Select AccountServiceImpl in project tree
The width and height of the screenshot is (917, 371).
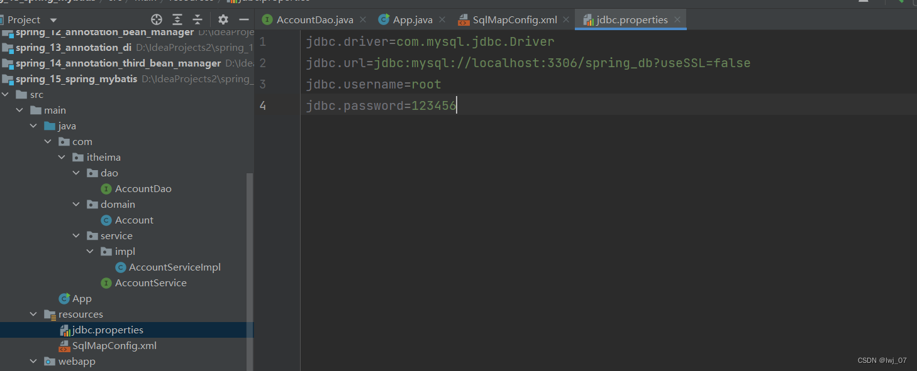pos(175,267)
